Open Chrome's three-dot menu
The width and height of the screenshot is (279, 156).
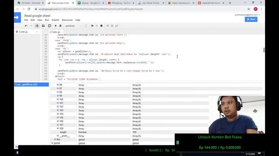click(261, 9)
